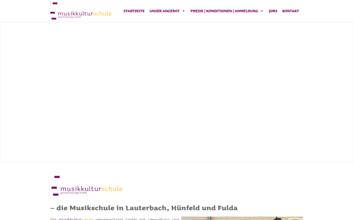The height and width of the screenshot is (220, 353).
Task: Open the Unser Angebot menu item
Action: click(x=165, y=11)
